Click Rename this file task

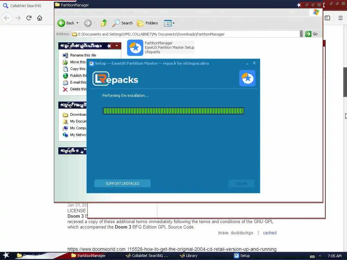click(83, 55)
